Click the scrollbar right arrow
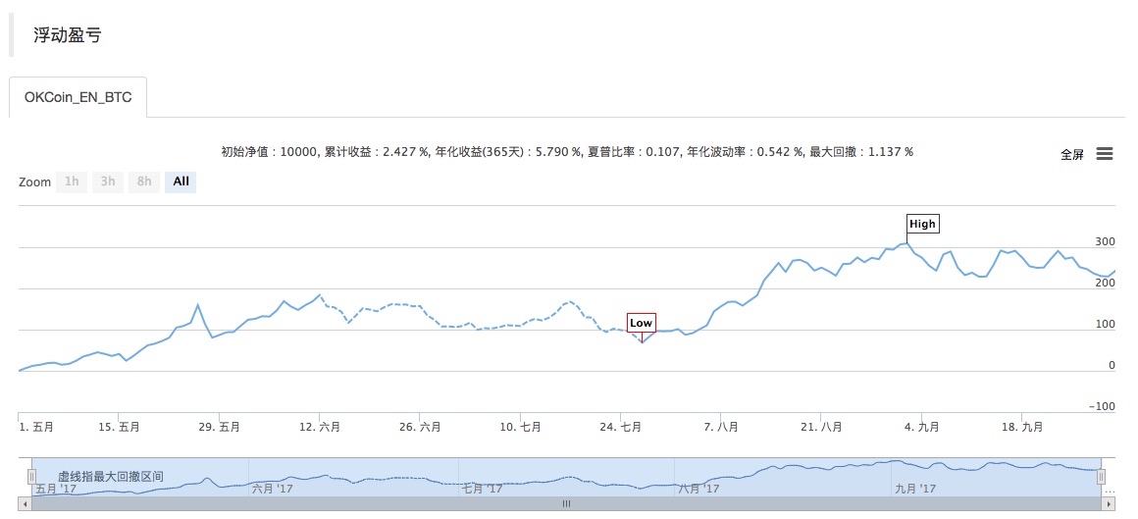Image resolution: width=1138 pixels, height=519 pixels. (1109, 503)
